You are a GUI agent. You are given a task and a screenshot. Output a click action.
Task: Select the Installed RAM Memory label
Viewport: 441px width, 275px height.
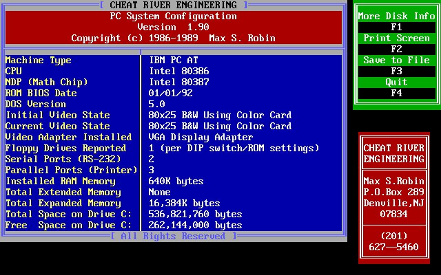pyautogui.click(x=60, y=181)
